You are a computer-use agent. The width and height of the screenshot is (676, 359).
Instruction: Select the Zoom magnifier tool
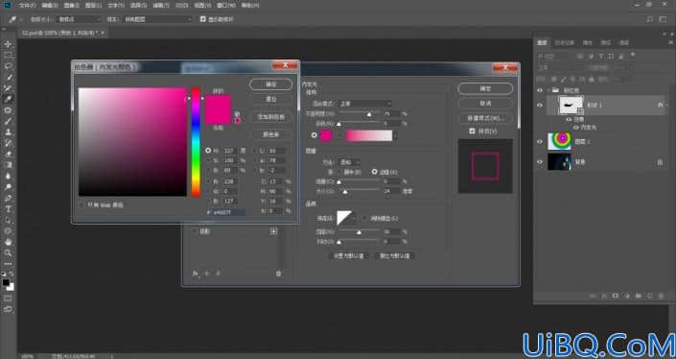coord(8,252)
